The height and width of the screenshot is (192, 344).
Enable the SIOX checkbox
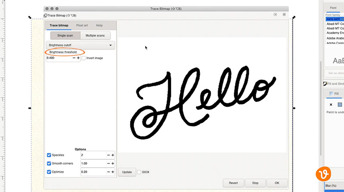pos(139,172)
